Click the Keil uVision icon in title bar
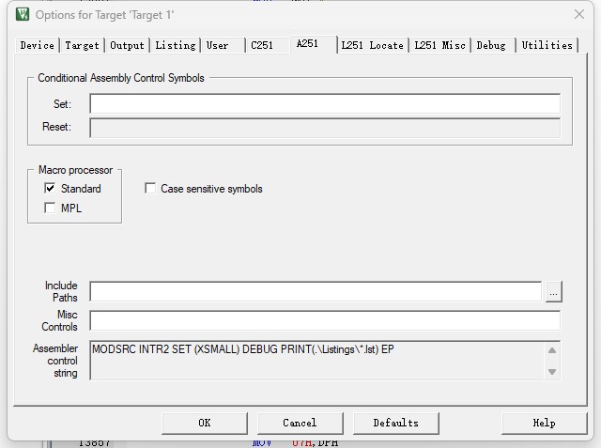The image size is (601, 448). click(23, 15)
